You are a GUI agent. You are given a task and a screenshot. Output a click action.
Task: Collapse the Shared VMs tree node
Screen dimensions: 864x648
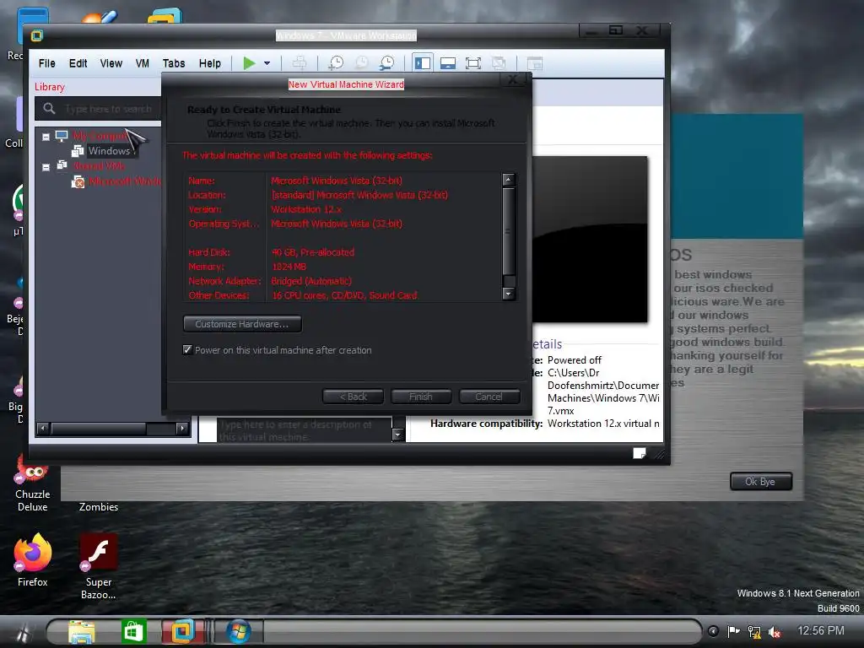click(x=46, y=166)
